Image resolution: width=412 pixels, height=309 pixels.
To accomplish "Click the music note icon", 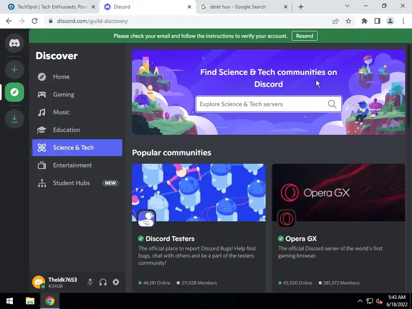I will pyautogui.click(x=42, y=113).
